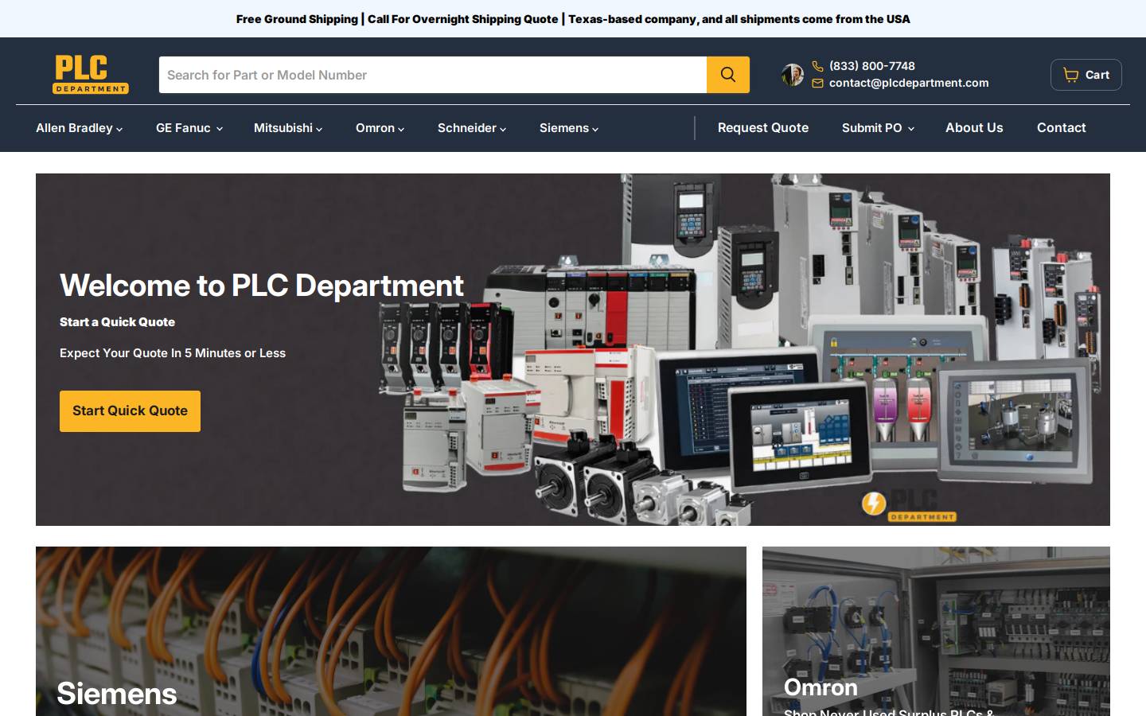1146x716 pixels.
Task: Click the support agent avatar photo
Action: [x=793, y=75]
